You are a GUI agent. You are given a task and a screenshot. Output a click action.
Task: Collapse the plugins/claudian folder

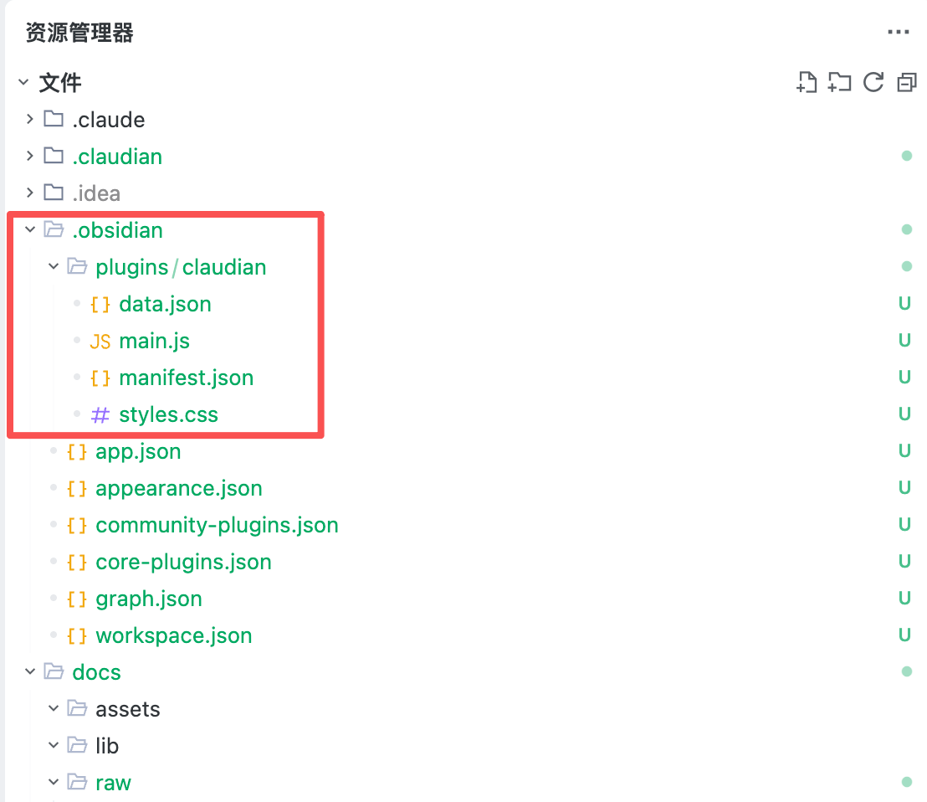[x=54, y=266]
